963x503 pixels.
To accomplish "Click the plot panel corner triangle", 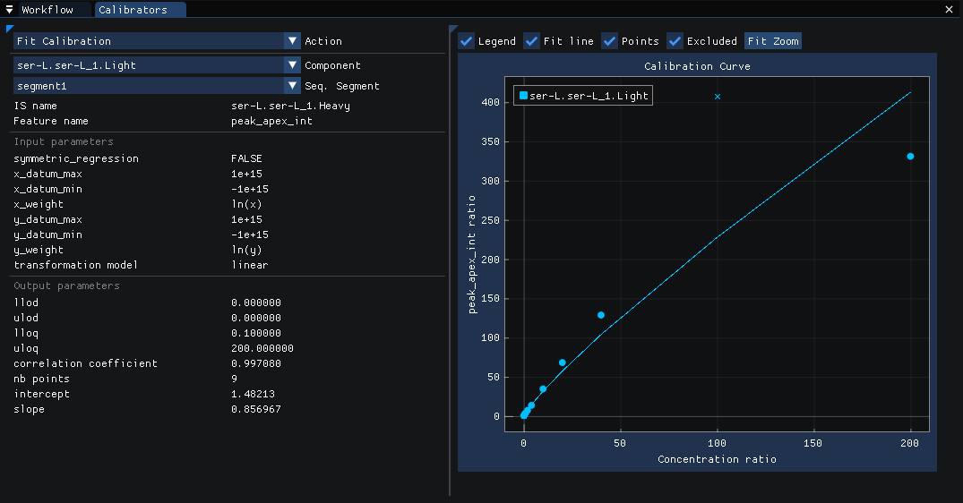I will [452, 29].
